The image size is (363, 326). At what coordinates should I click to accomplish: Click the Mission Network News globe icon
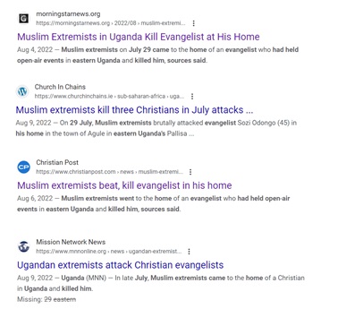pos(23,246)
